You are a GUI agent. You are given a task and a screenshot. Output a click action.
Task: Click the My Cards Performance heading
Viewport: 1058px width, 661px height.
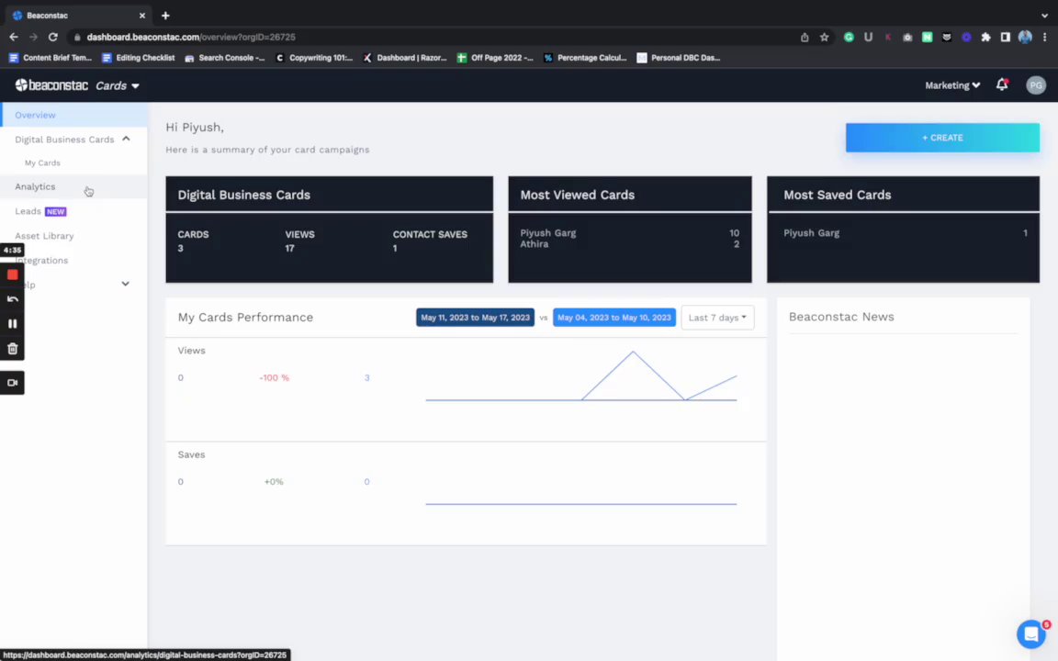[x=245, y=317]
